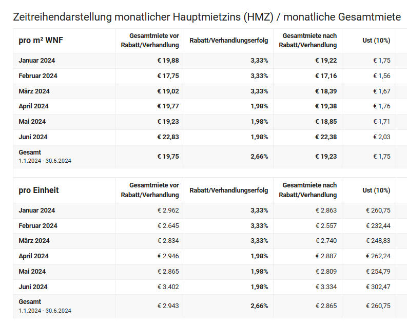The image size is (407, 325).
Task: Click the 'pro m² WNF' table header
Action: point(41,41)
